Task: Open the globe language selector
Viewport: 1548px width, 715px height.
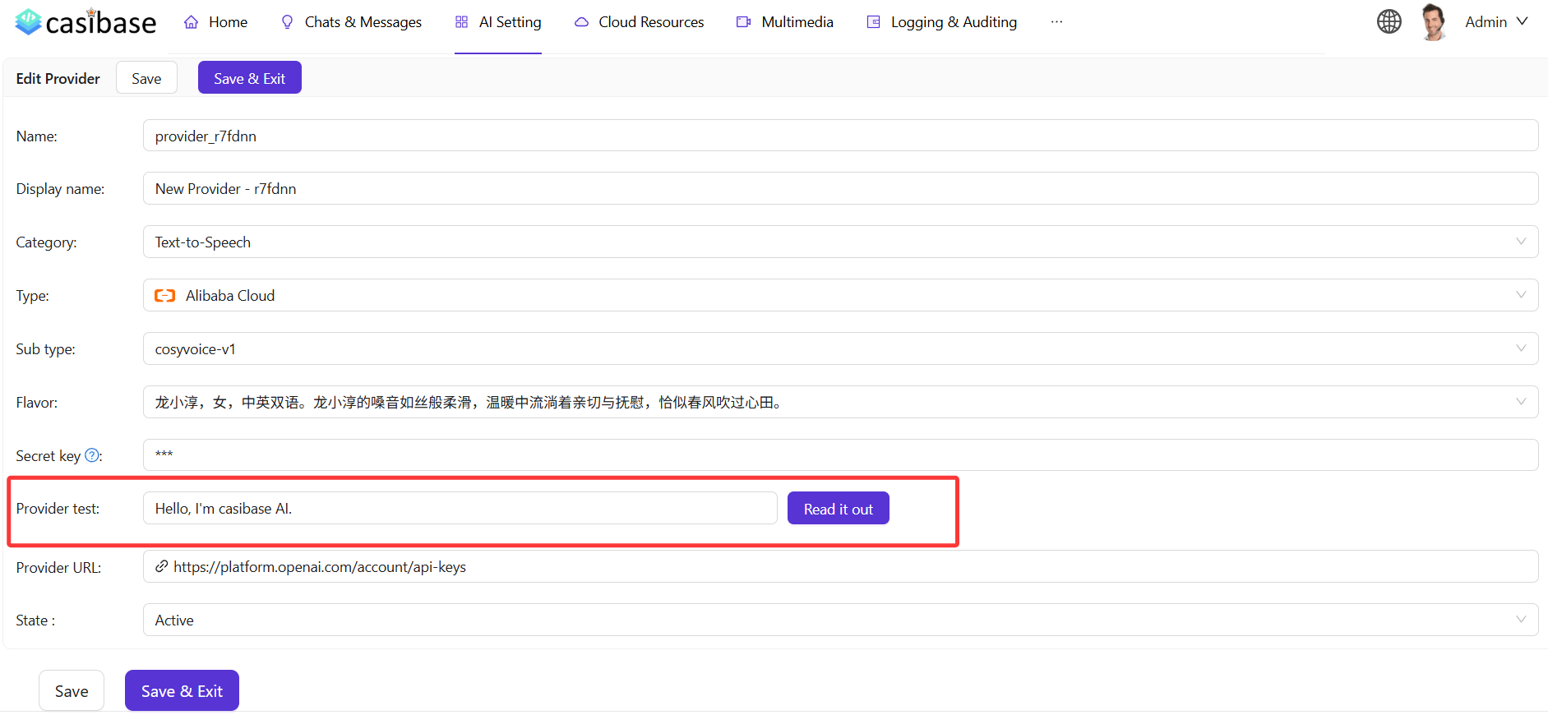Action: [1389, 22]
